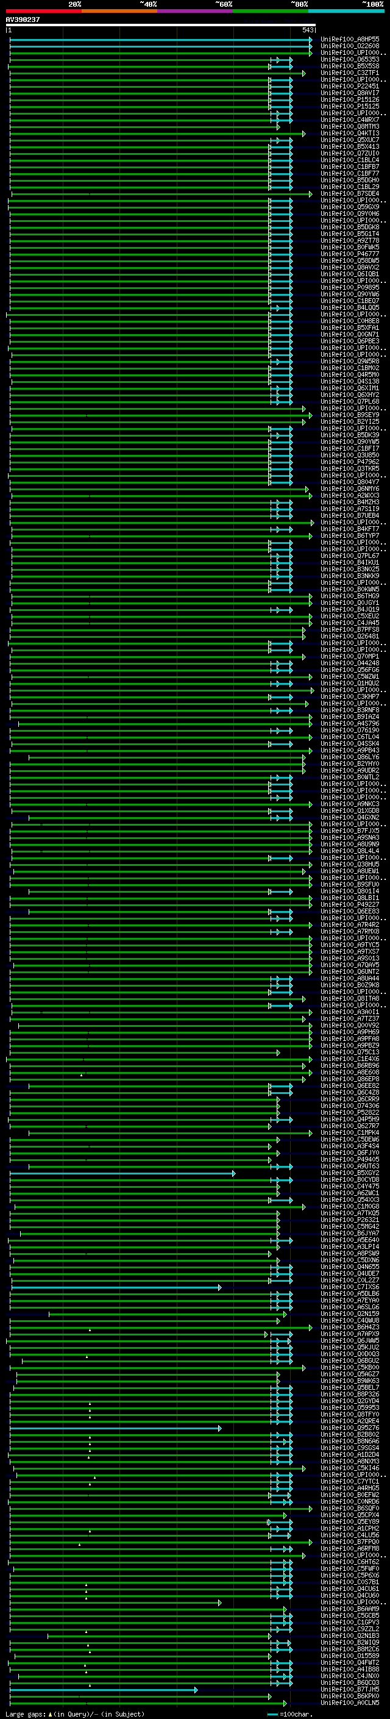Open hit UniRef100_C3ZTF1
Screen dimensions: 390x1719
350,73
